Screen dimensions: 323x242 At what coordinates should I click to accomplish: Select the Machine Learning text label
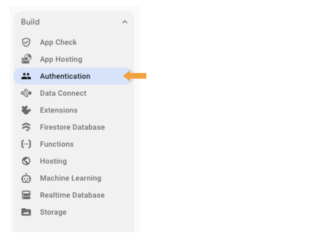(71, 178)
